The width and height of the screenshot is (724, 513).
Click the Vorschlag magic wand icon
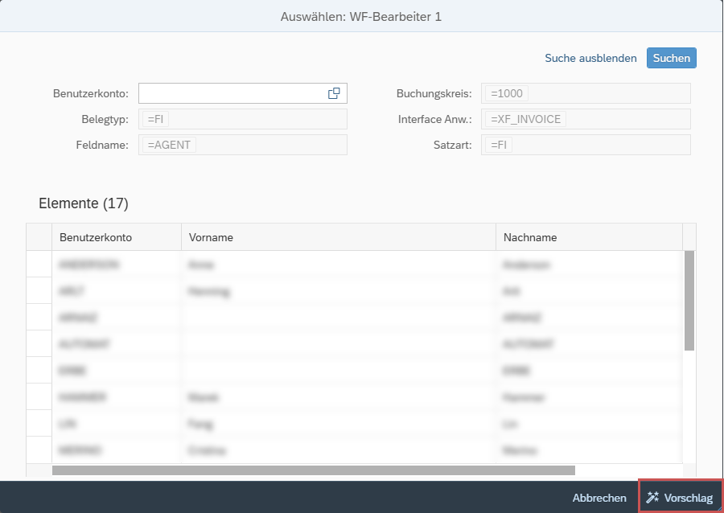[x=653, y=498]
